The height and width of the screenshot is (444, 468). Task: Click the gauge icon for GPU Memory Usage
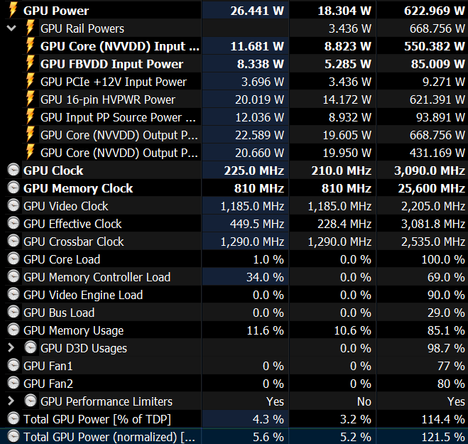pos(13,330)
